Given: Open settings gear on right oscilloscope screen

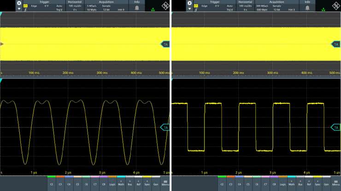Looking at the screenshot, I should [x=190, y=3].
